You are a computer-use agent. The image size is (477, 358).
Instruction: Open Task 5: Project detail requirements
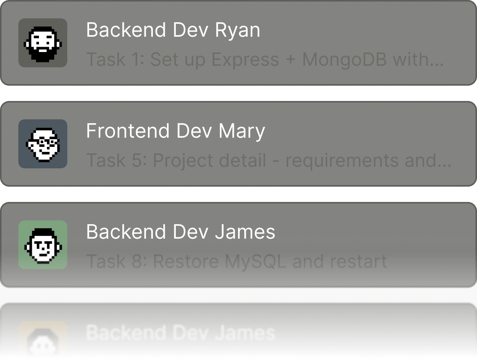(x=269, y=161)
